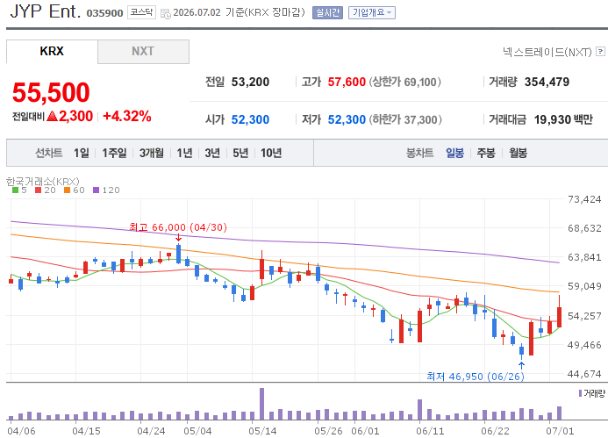This screenshot has height=438, width=608.
Task: Click the 봉차트 candle chart label
Action: (x=419, y=153)
